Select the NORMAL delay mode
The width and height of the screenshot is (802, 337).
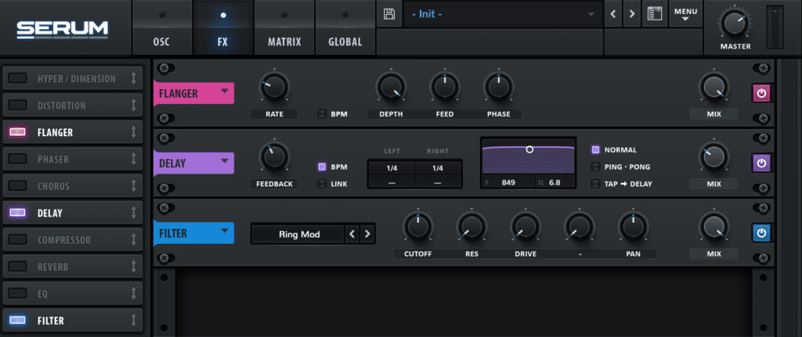595,150
